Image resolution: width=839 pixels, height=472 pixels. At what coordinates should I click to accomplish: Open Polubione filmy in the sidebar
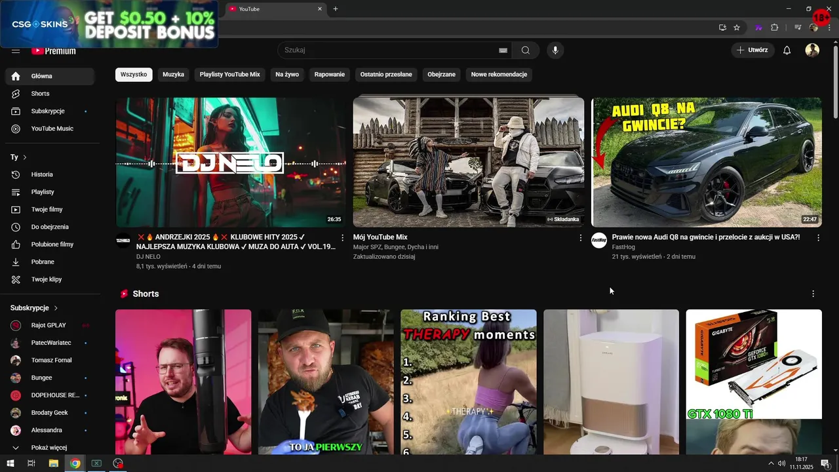50,245
